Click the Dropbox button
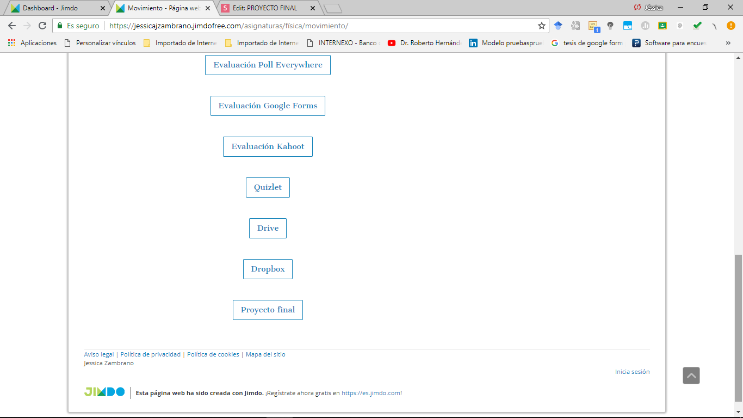 coord(268,269)
